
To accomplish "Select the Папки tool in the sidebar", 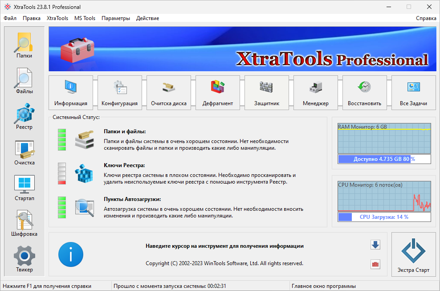I will [x=24, y=45].
